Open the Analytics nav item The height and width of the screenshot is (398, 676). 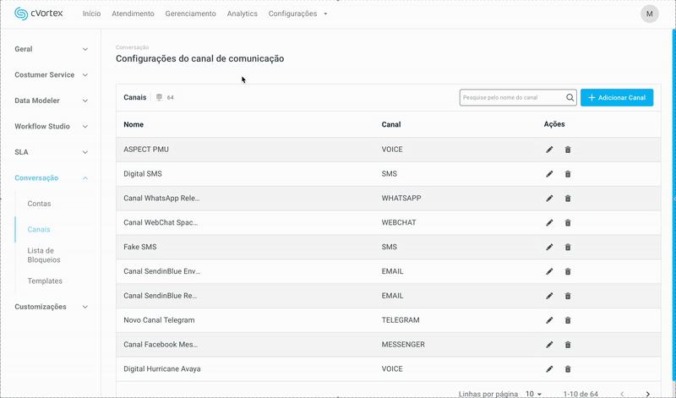click(x=243, y=14)
